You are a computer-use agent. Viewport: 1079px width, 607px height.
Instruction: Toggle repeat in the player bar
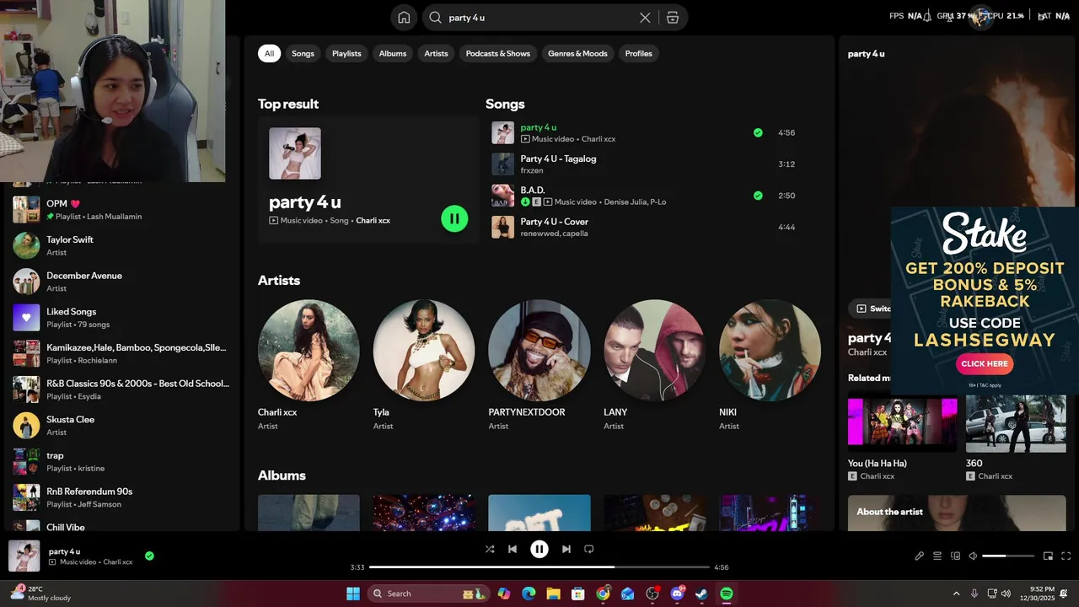pos(589,549)
